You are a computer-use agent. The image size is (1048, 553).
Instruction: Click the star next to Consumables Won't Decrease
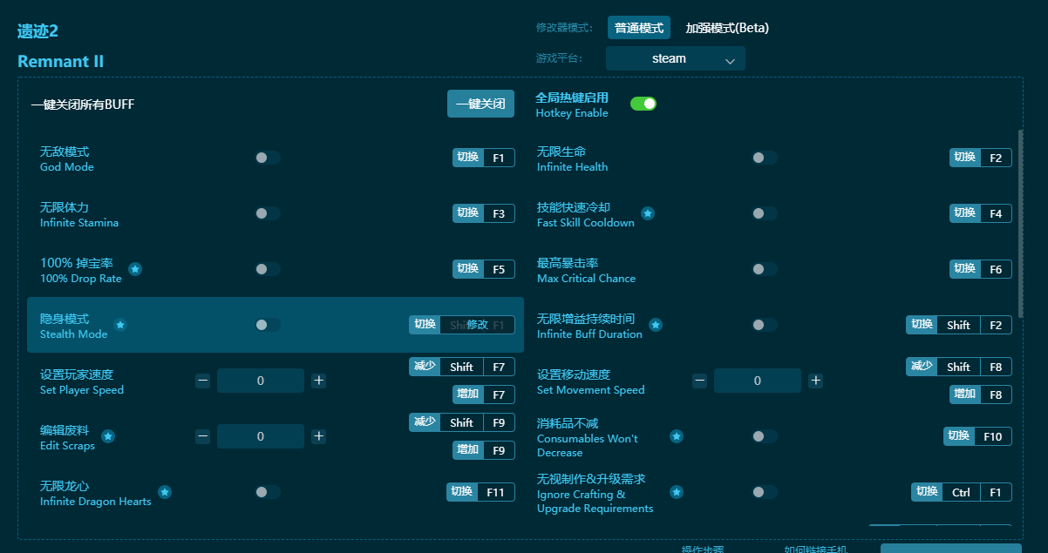coord(677,436)
